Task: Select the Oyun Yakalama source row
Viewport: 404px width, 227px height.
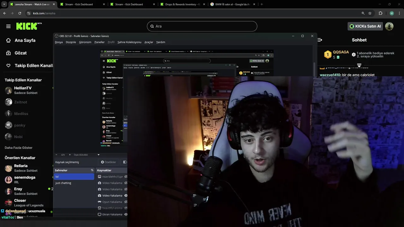Action: click(x=112, y=202)
